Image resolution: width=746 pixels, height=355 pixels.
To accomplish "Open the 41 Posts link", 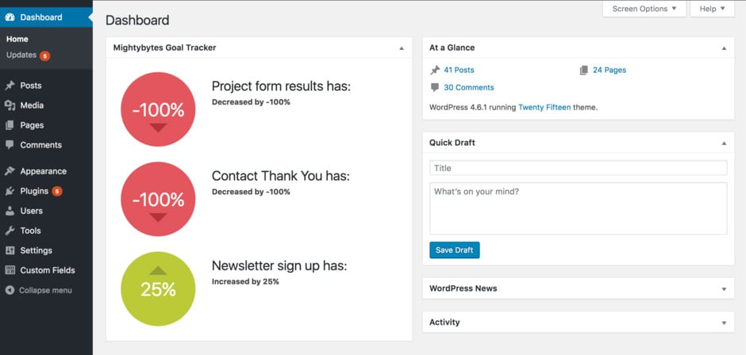I will tap(459, 70).
